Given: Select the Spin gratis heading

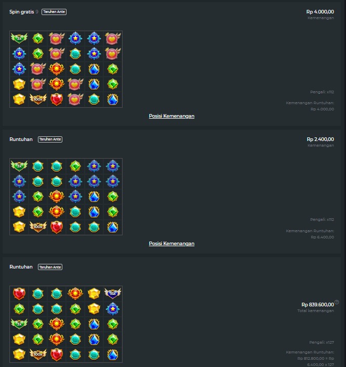Looking at the screenshot, I should [22, 12].
